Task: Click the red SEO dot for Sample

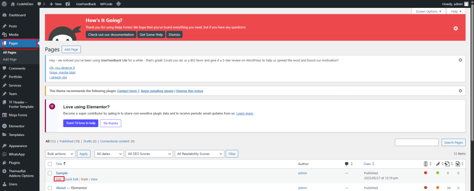Action: point(425,173)
